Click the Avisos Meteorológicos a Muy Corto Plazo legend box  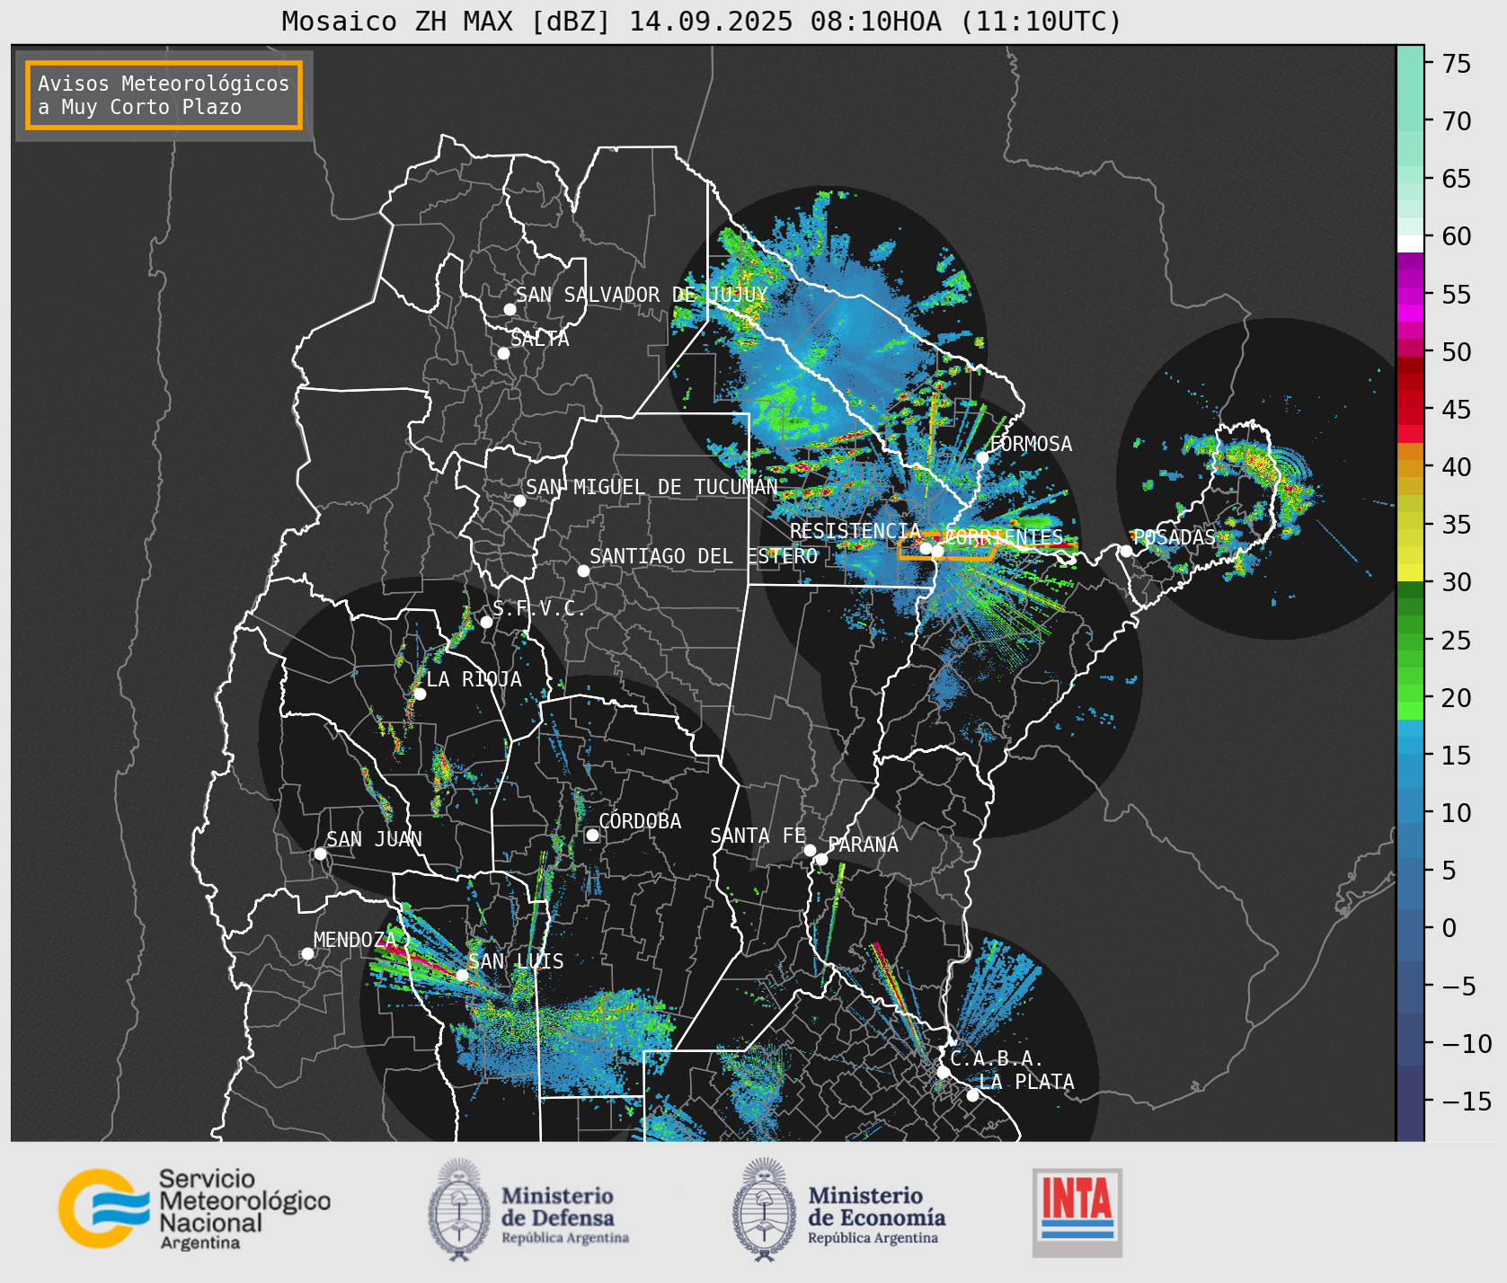(164, 95)
